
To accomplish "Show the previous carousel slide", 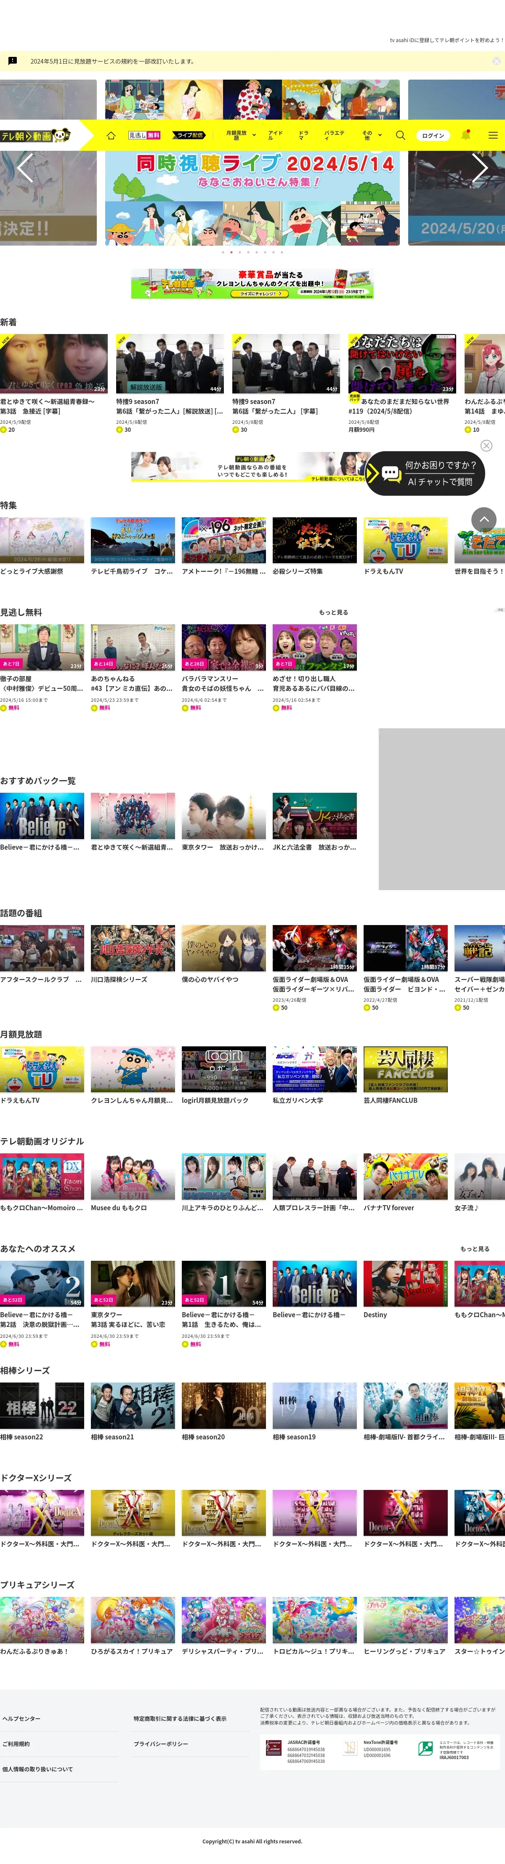I will pos(24,168).
